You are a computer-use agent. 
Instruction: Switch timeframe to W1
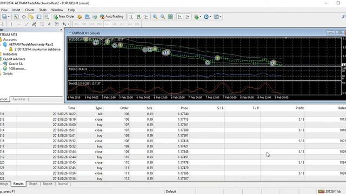[x=130, y=24]
